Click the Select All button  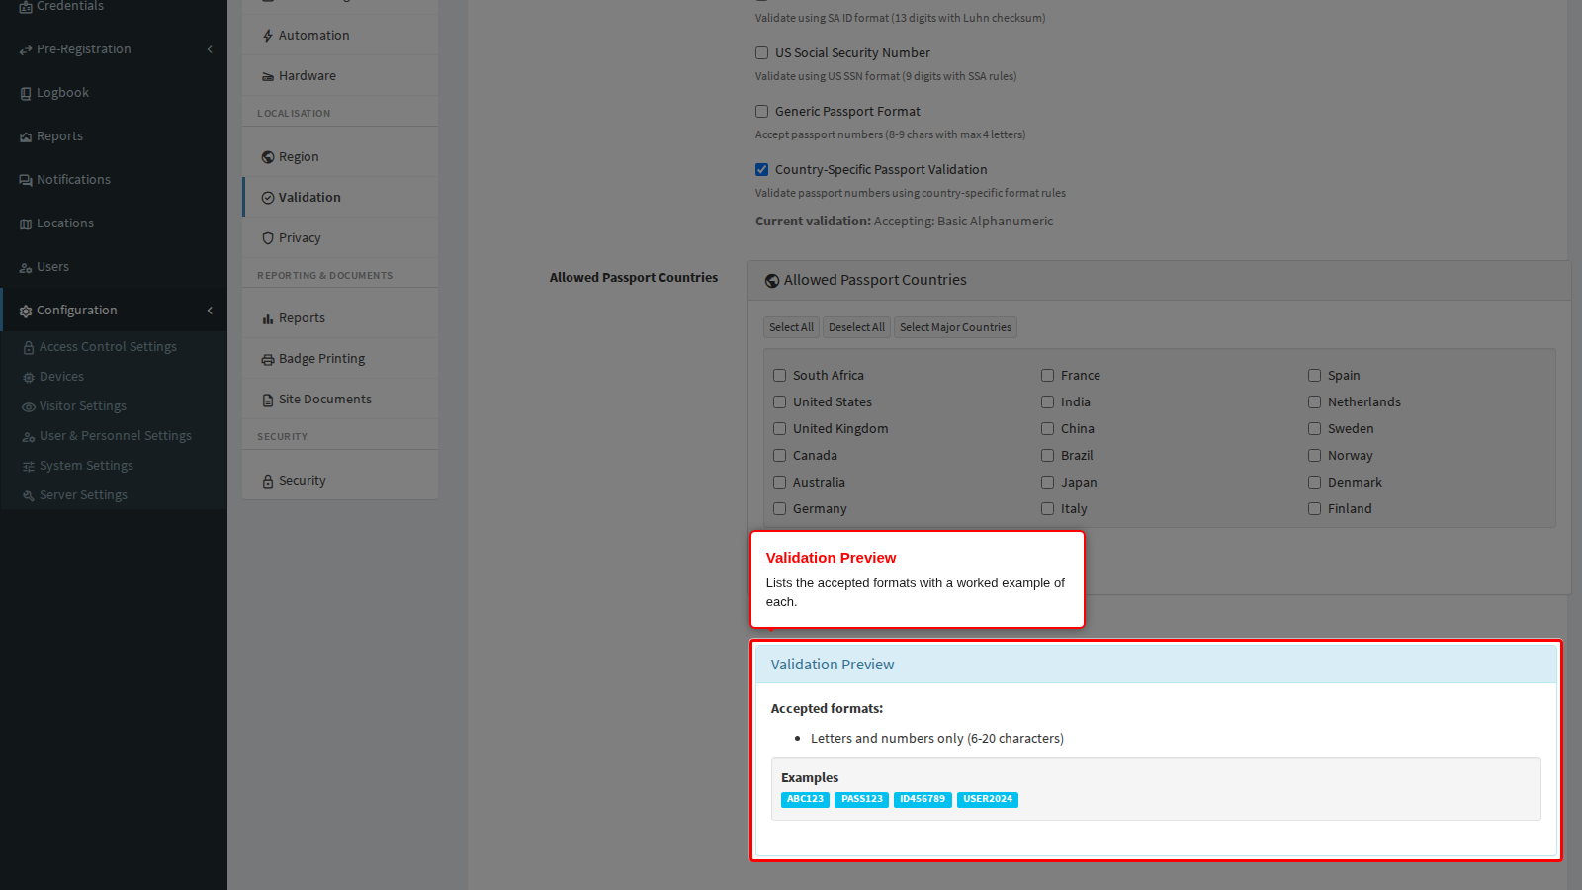(x=791, y=327)
